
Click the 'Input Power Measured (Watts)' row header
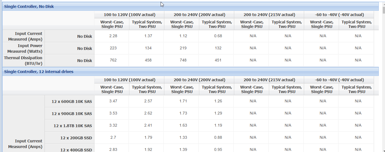23,49
